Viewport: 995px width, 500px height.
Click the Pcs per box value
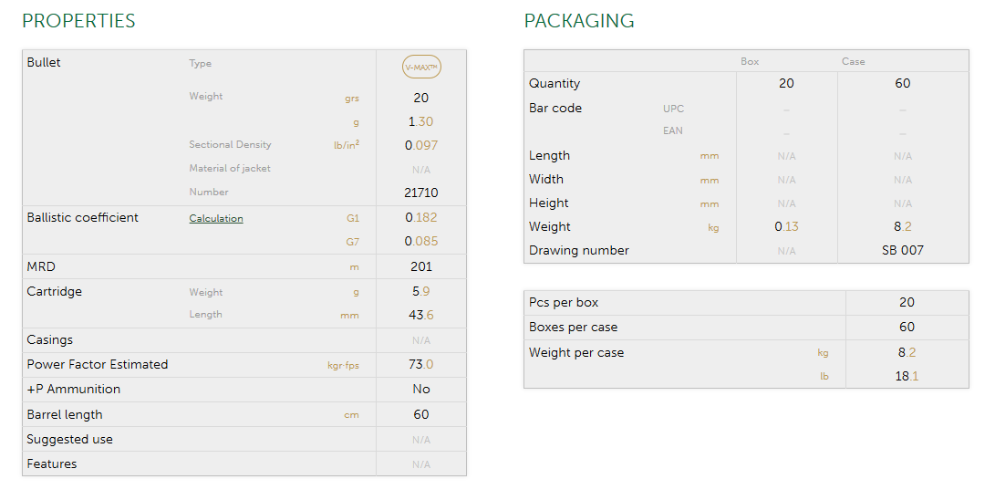pos(907,302)
